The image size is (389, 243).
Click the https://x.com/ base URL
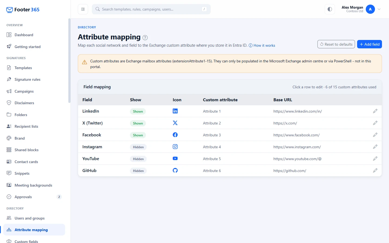pos(285,123)
